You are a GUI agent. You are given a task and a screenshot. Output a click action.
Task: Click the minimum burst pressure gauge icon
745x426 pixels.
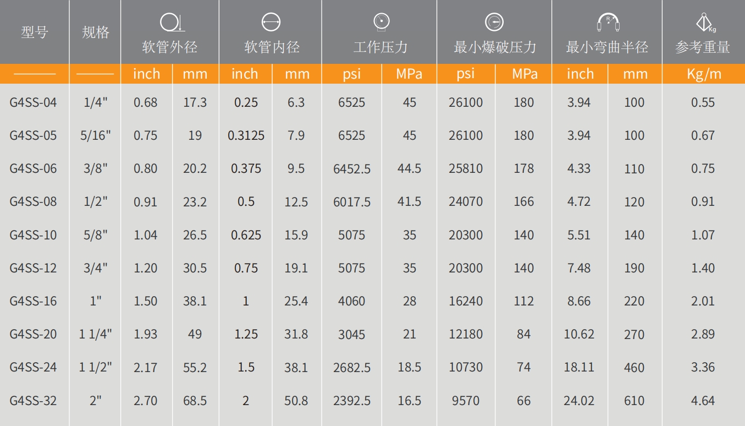(x=494, y=21)
